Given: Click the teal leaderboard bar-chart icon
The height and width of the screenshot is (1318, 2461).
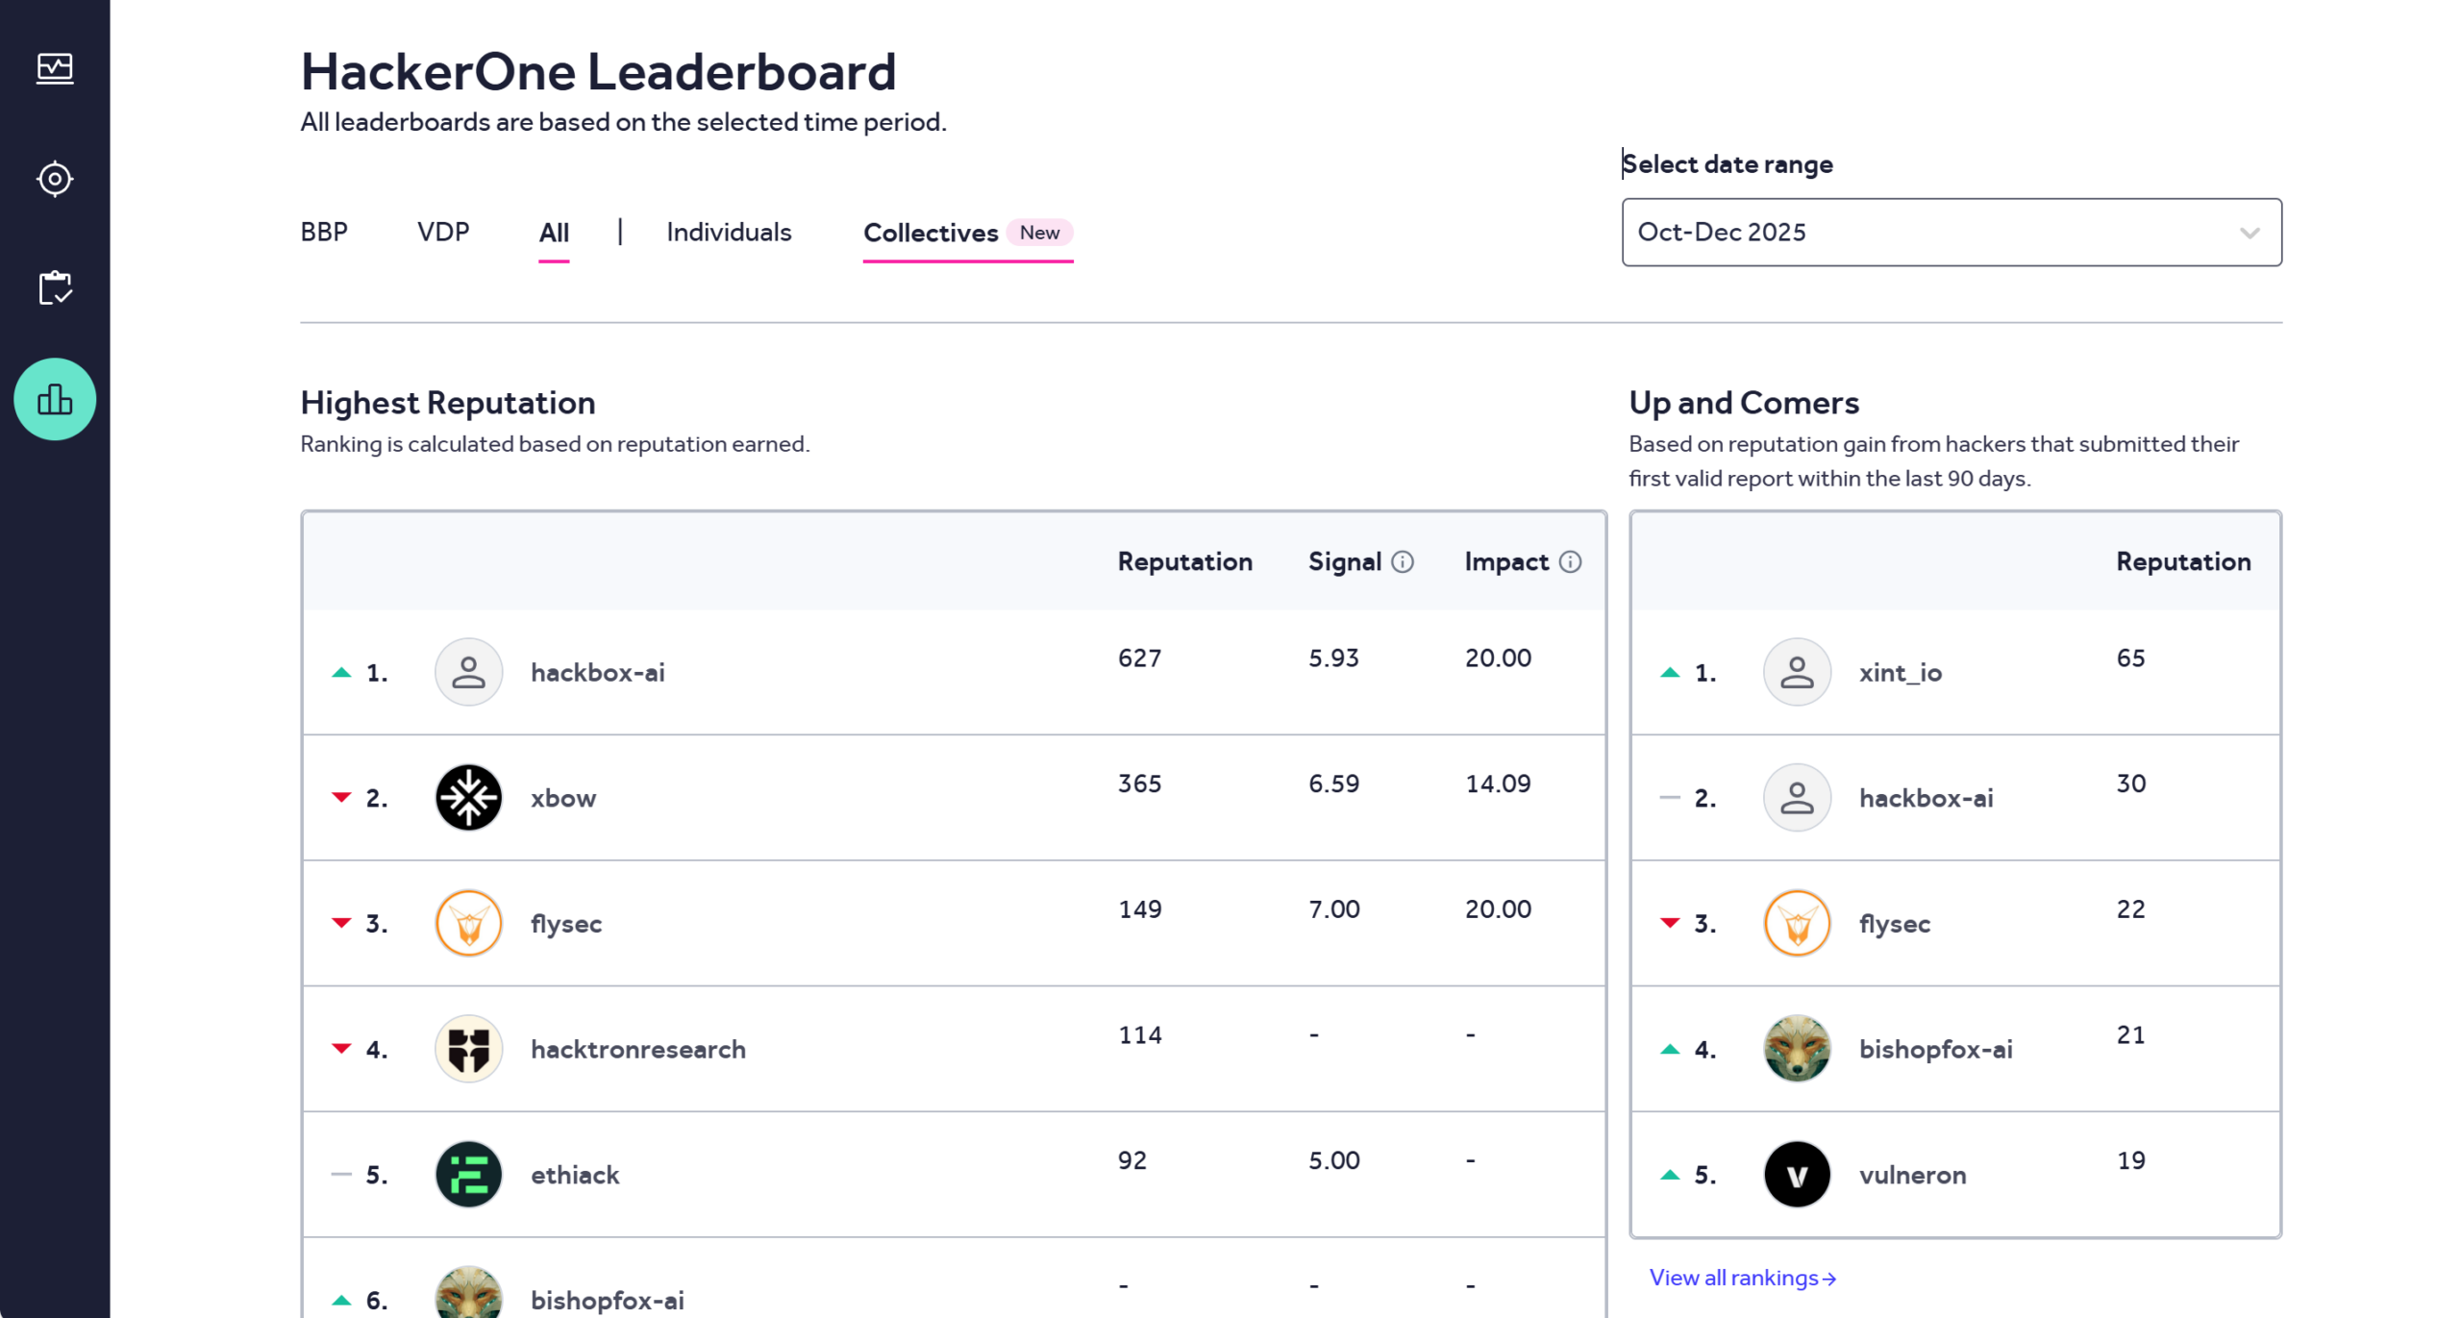Looking at the screenshot, I should click(x=55, y=399).
